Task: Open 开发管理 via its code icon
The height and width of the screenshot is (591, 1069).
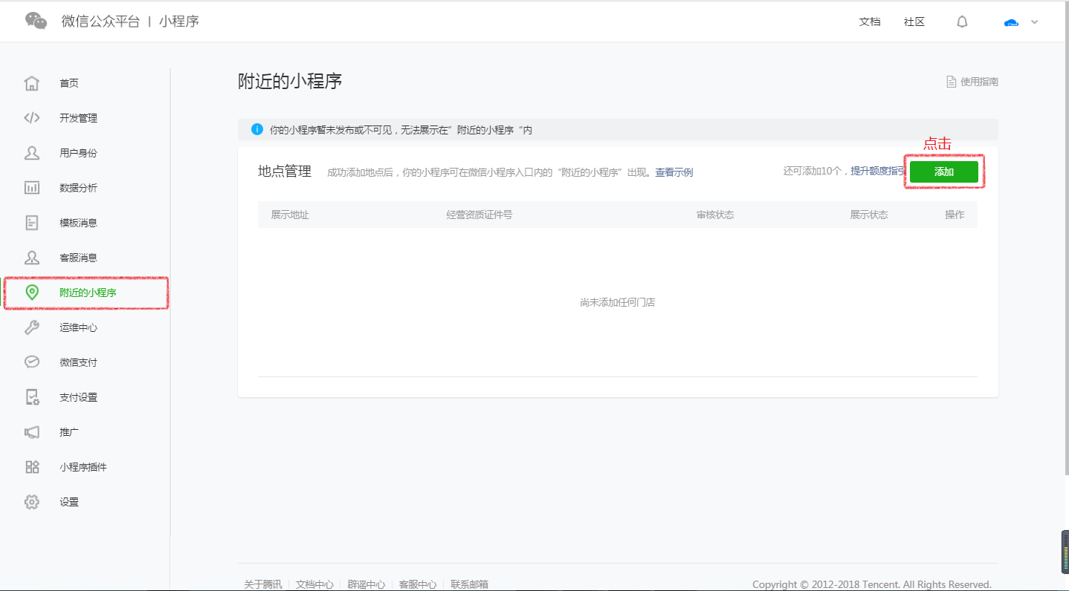Action: pyautogui.click(x=32, y=117)
